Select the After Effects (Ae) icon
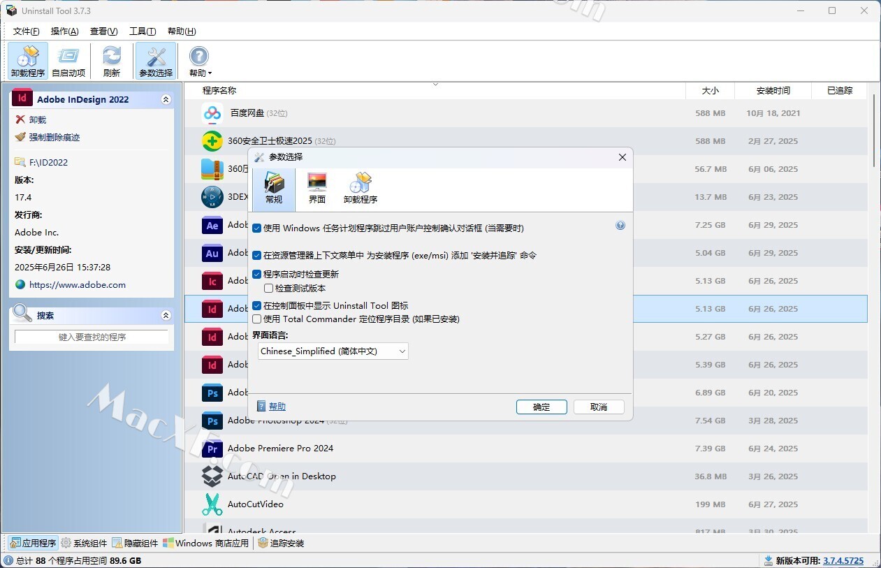 point(212,225)
